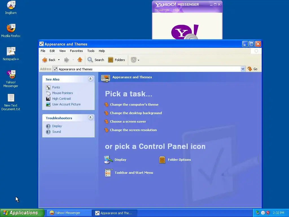The image size is (289, 217).
Task: Click the Applications start button
Action: coord(22,213)
